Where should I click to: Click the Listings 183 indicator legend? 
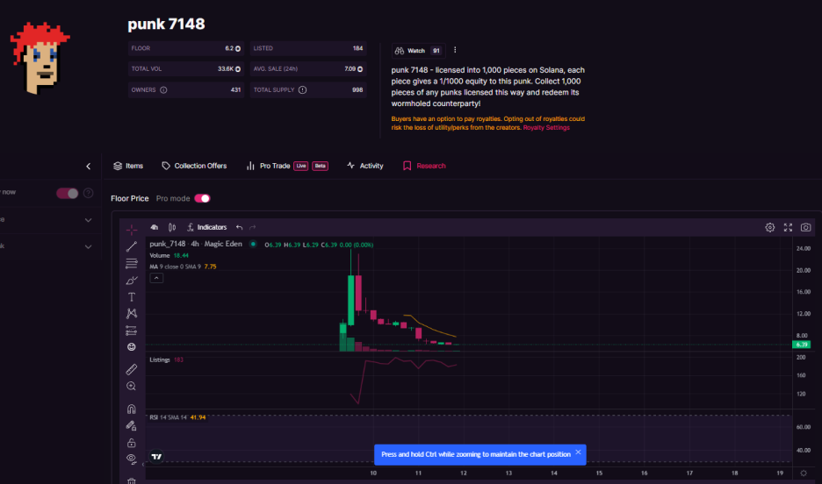tap(166, 360)
